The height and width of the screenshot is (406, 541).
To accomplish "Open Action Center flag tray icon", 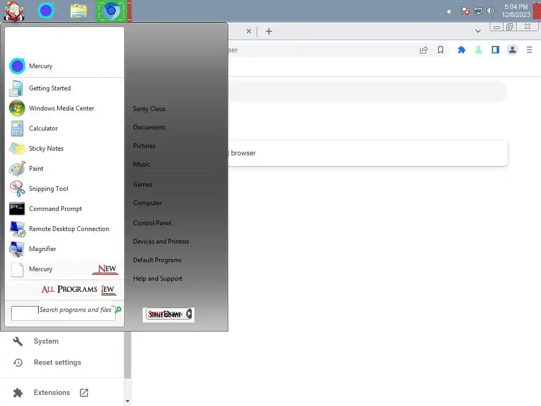I will [465, 11].
